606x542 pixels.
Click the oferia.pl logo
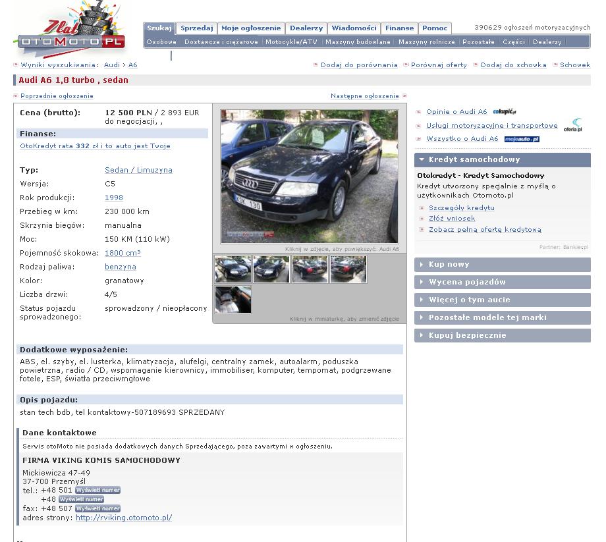(573, 124)
